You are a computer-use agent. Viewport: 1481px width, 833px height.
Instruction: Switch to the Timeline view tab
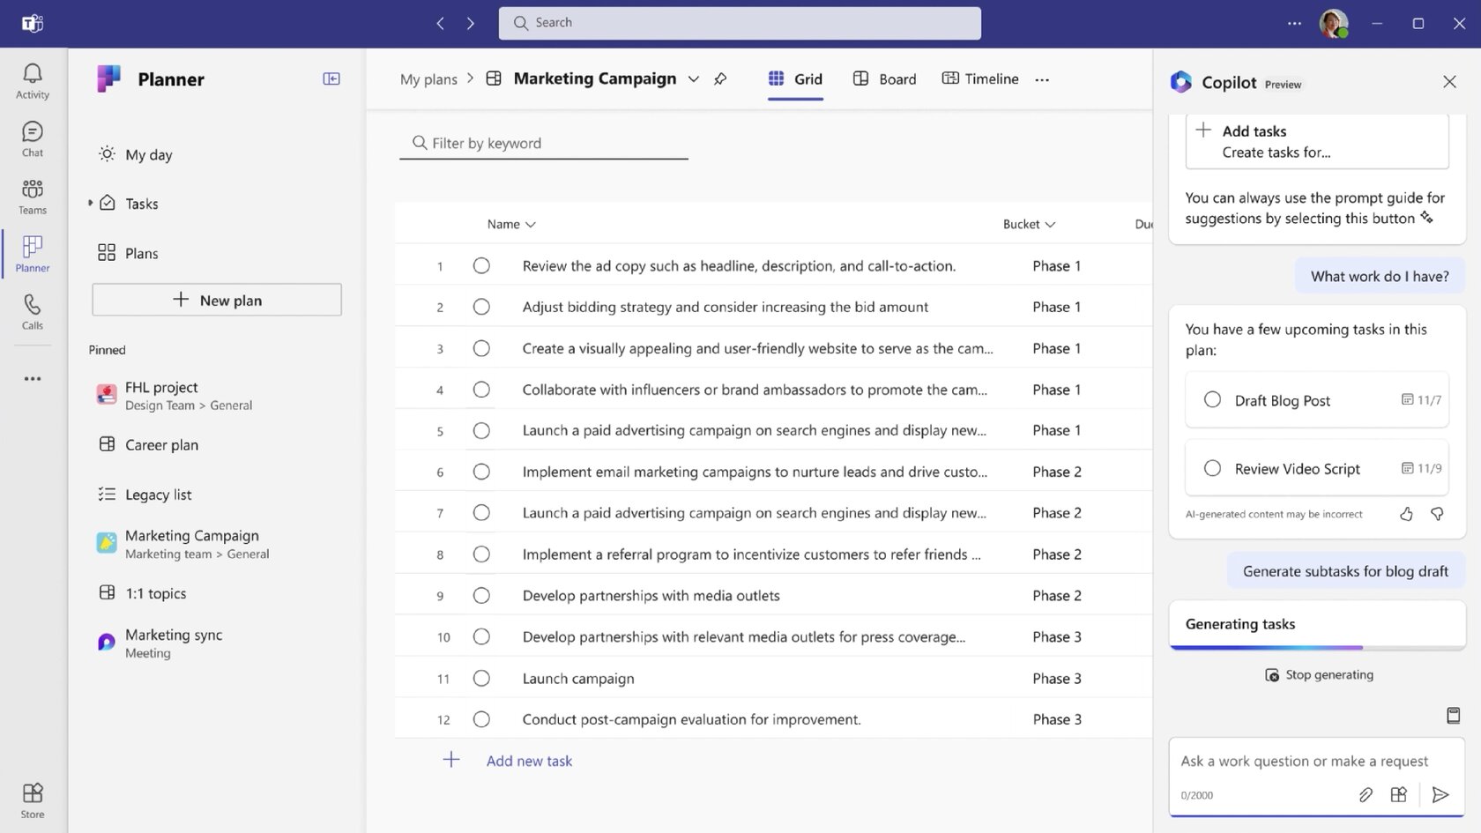pos(980,79)
